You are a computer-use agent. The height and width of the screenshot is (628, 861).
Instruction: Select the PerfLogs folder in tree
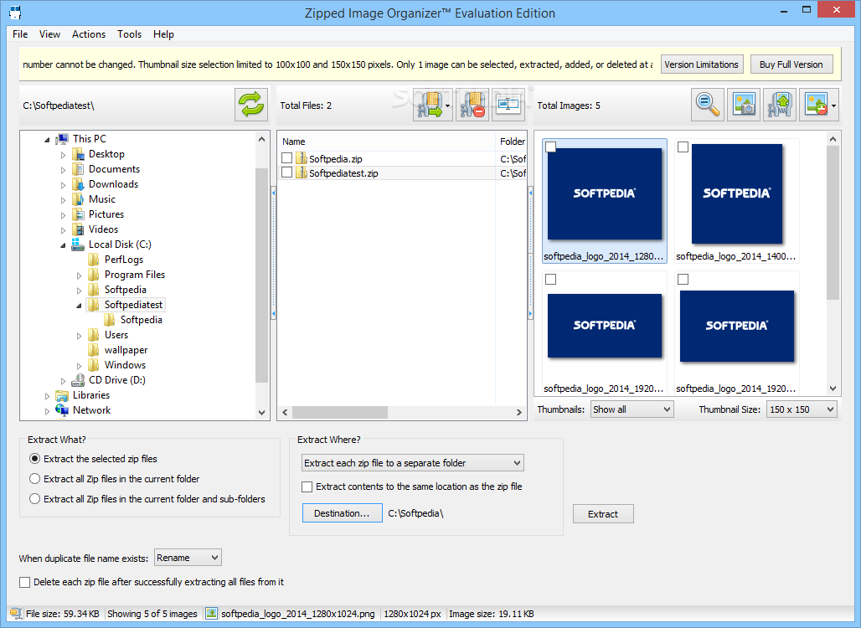[124, 260]
